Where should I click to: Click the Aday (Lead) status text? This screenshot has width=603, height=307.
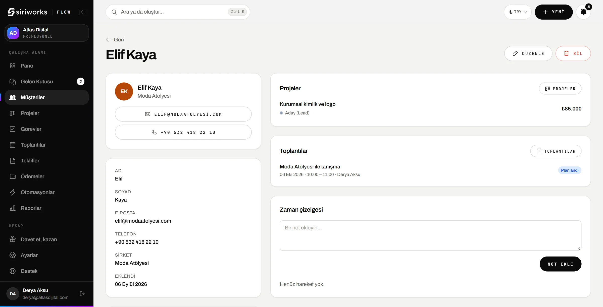point(297,113)
